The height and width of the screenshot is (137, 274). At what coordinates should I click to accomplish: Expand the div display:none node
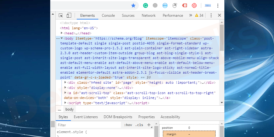(x=65, y=87)
